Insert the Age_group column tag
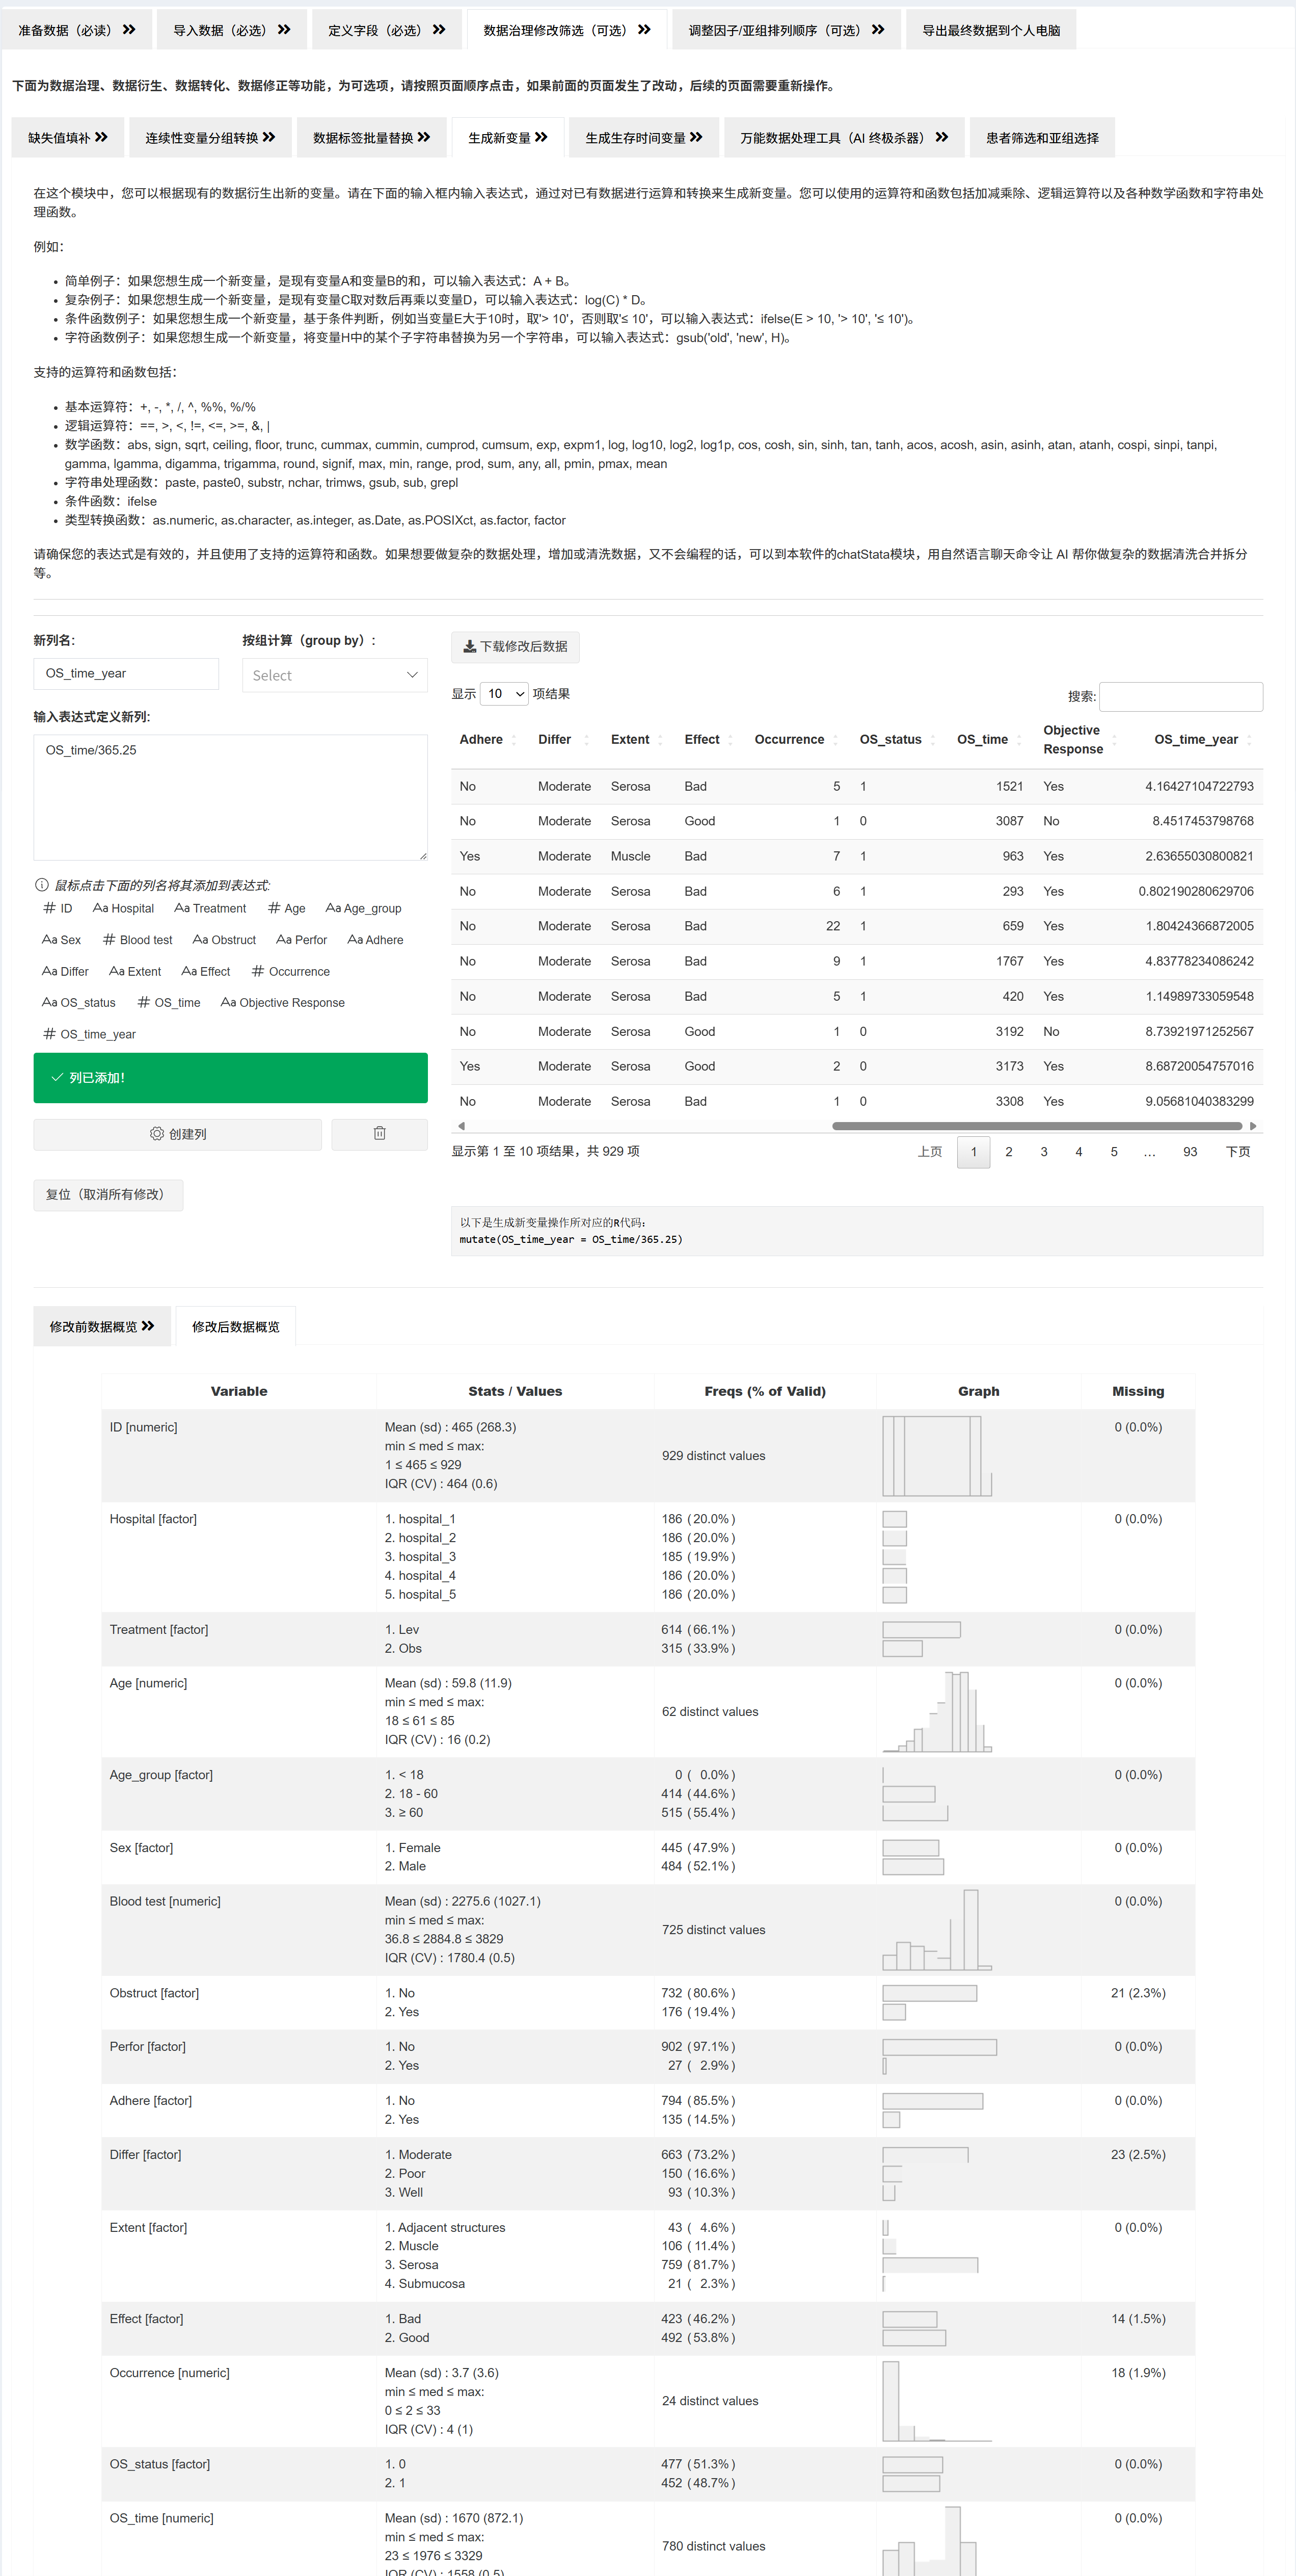This screenshot has height=2576, width=1296. coord(364,908)
